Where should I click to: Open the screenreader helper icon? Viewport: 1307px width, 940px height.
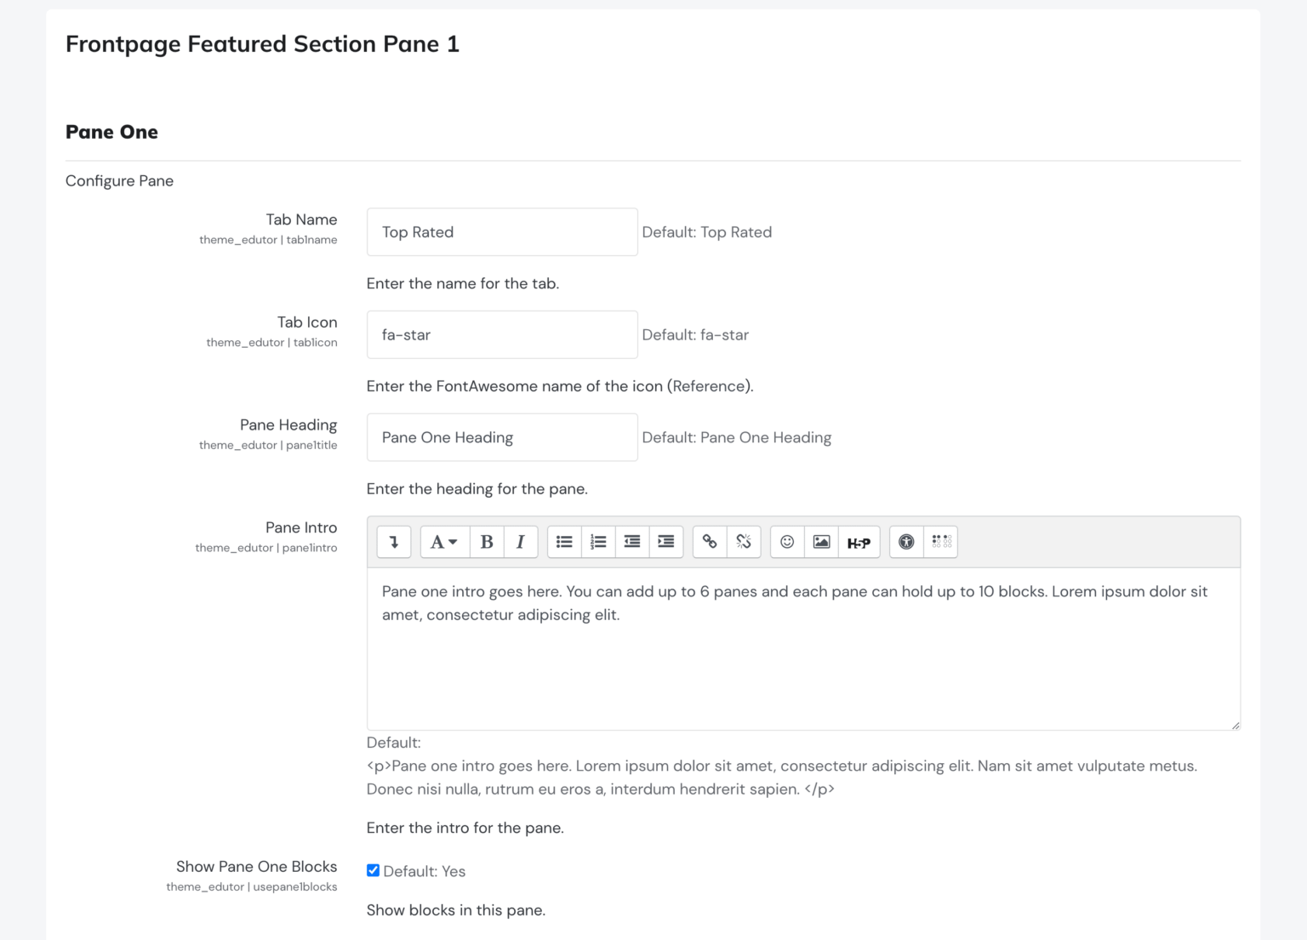point(940,542)
